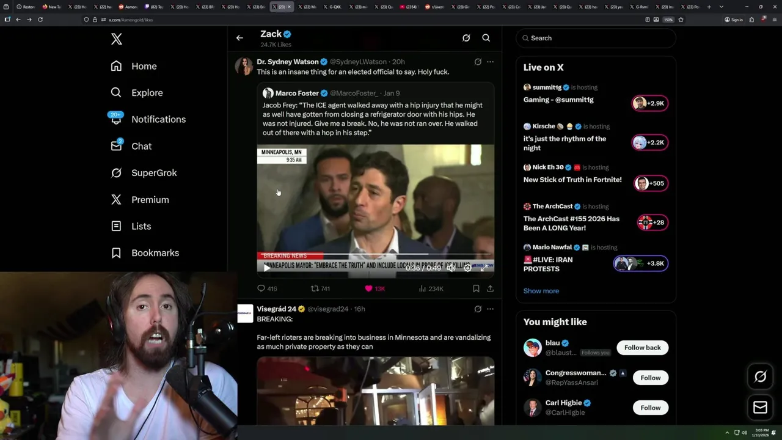Screen dimensions: 782x440
Task: Open a new browser tab with plus
Action: [709, 7]
